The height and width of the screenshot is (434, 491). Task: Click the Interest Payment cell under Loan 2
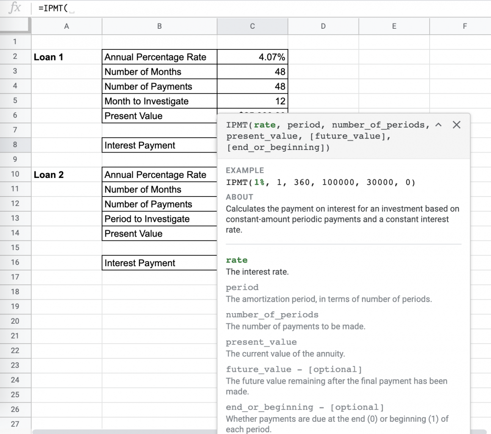159,262
